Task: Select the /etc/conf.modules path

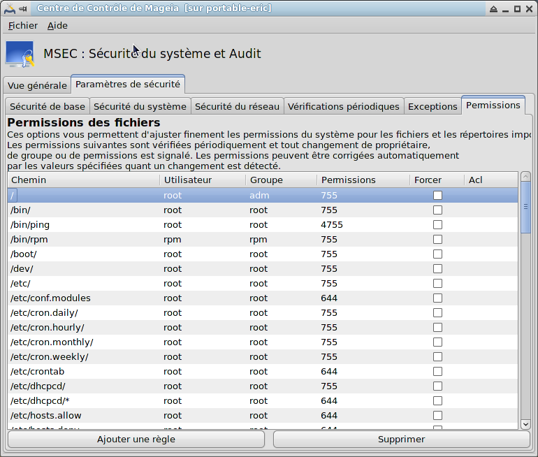Action: point(50,298)
